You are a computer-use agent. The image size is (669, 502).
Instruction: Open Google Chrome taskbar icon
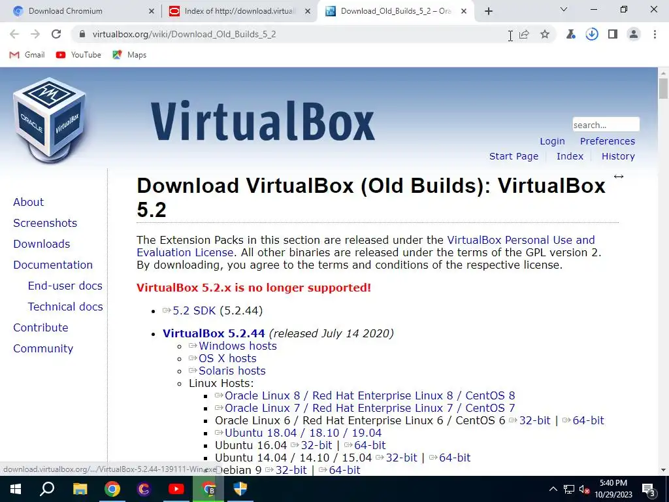(x=112, y=489)
